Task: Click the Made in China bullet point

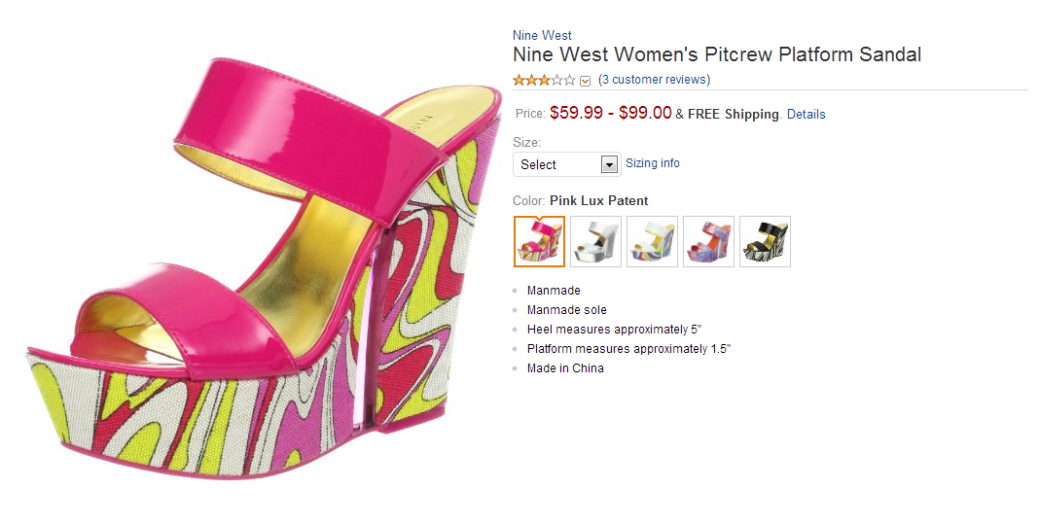Action: (565, 368)
